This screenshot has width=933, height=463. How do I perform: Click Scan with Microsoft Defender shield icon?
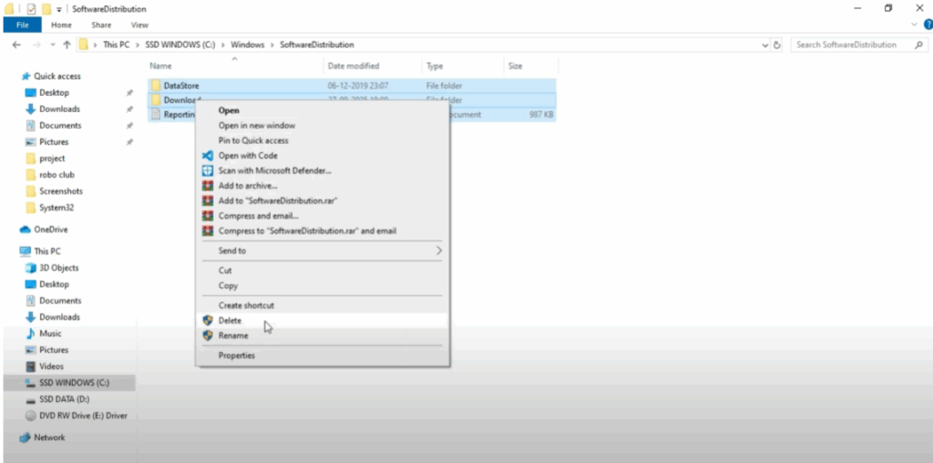coord(208,170)
